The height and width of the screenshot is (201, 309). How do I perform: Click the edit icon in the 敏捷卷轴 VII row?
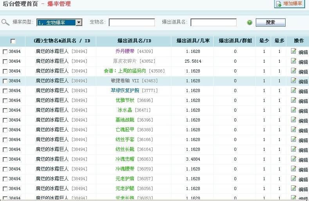(293, 80)
